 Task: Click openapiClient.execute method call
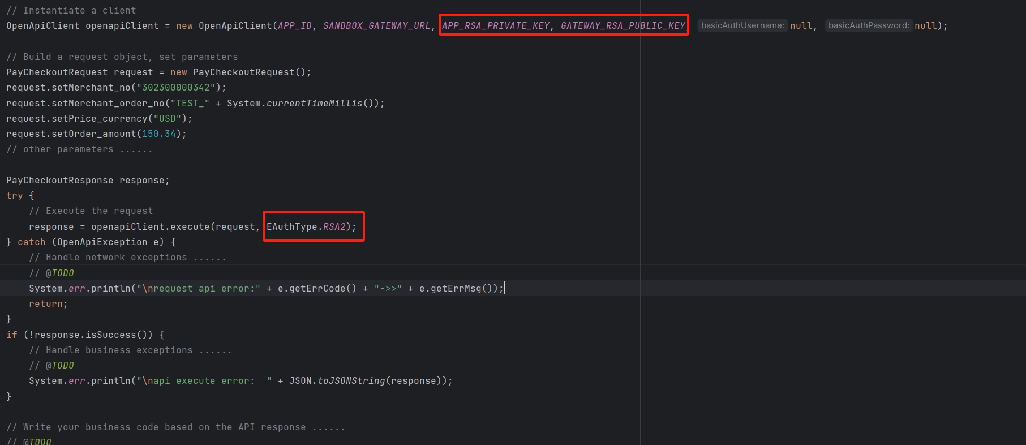(151, 226)
